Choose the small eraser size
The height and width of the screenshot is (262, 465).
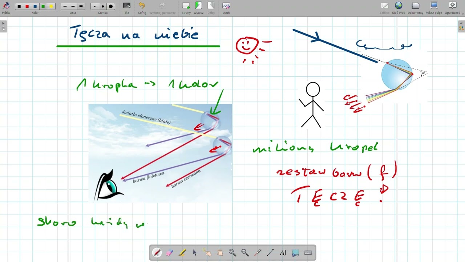coord(95,6)
